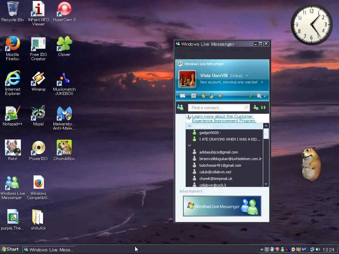
Task: Click the volume speaker tray icon
Action: 318,249
